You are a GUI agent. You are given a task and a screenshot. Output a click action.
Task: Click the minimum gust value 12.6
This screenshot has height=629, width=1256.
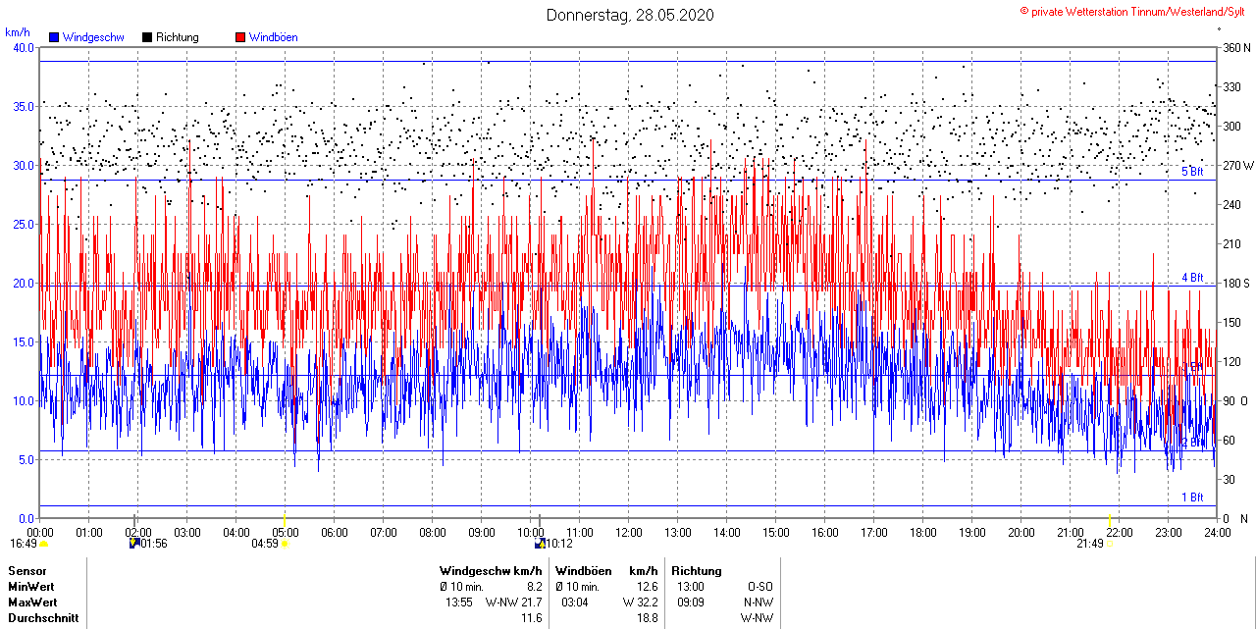(x=647, y=586)
